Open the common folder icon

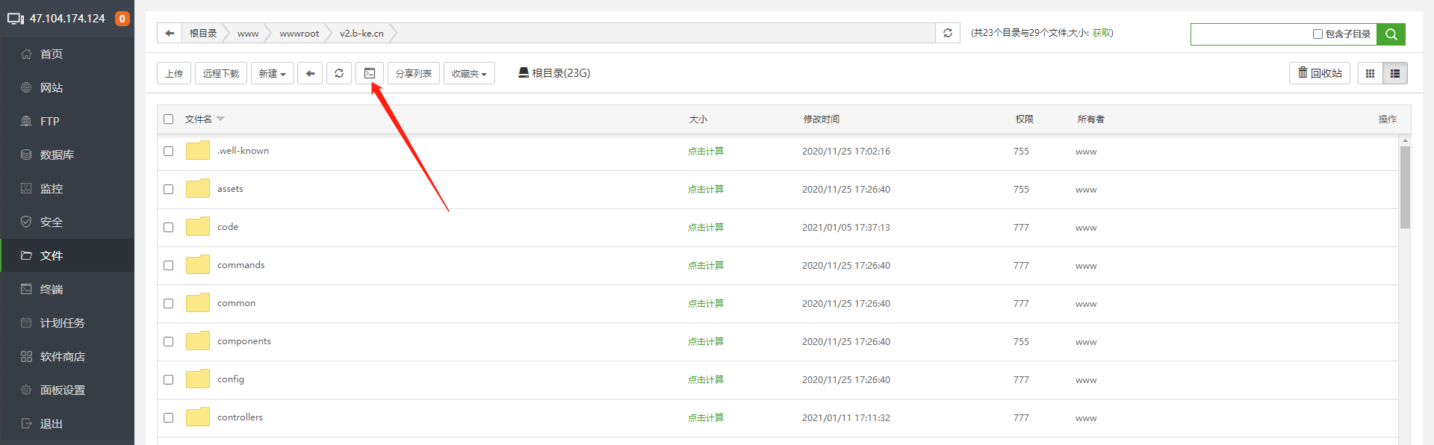point(198,303)
